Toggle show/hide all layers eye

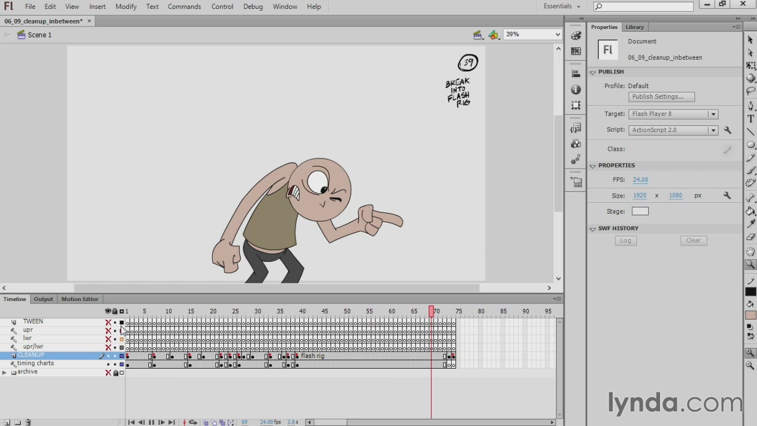pyautogui.click(x=108, y=311)
